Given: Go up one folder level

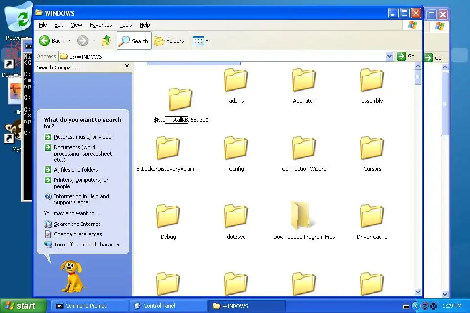Looking at the screenshot, I should (106, 41).
